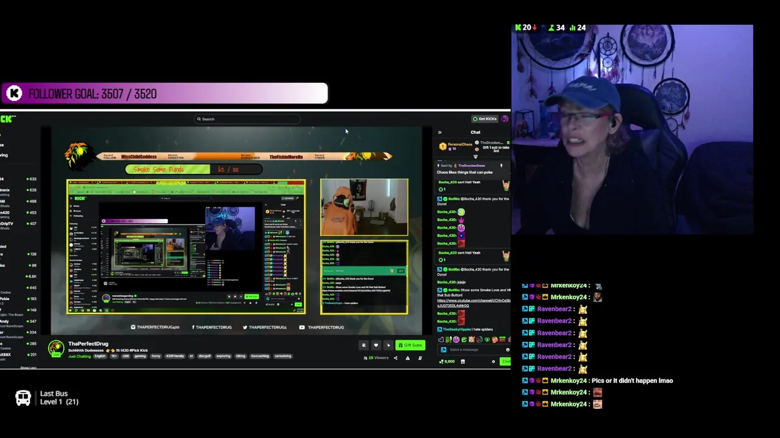Open TheGeekyHippie's username in chat

(x=457, y=329)
